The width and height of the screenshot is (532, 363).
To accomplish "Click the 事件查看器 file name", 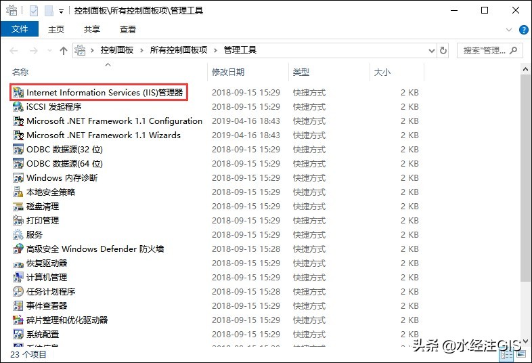I will tap(47, 306).
